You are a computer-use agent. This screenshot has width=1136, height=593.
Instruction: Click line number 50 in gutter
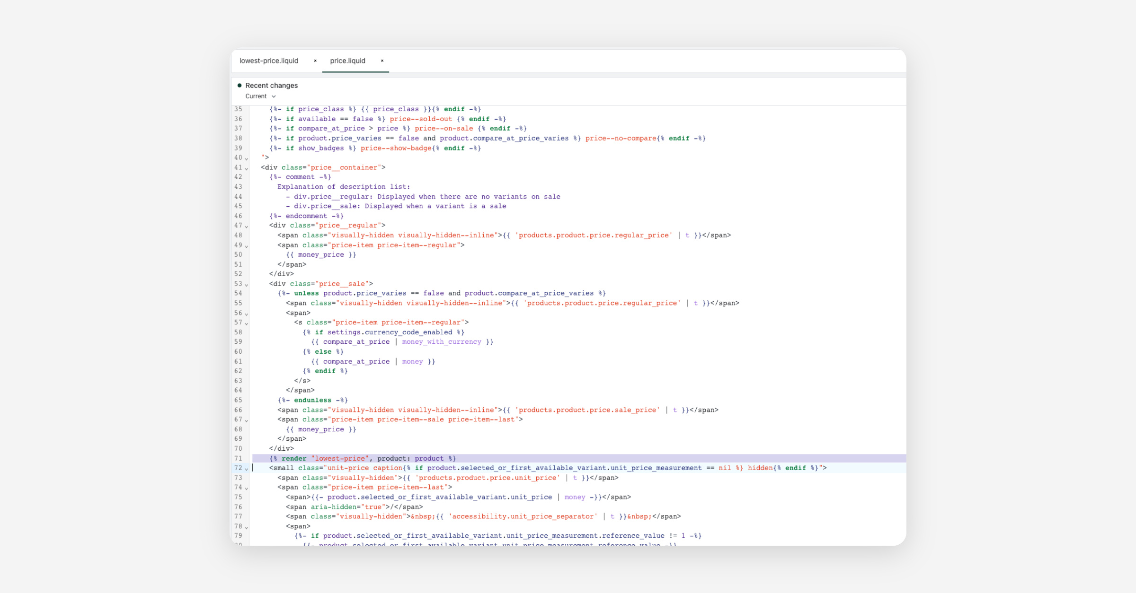click(238, 255)
